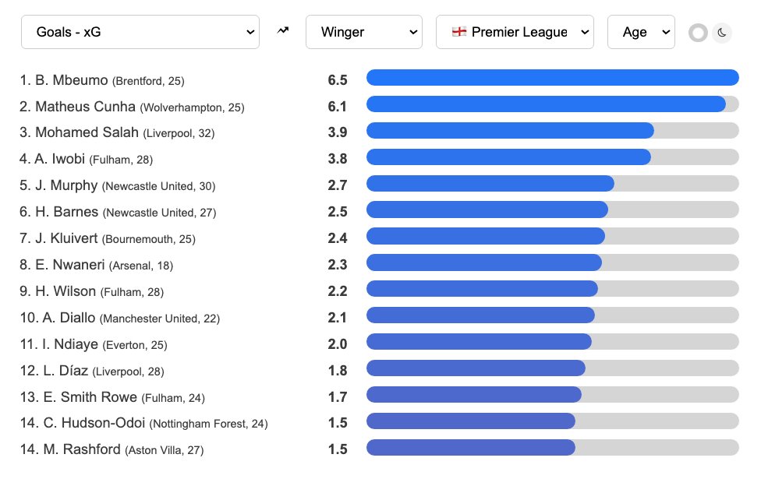
Task: Expand the Winger position dropdown
Action: tap(364, 32)
